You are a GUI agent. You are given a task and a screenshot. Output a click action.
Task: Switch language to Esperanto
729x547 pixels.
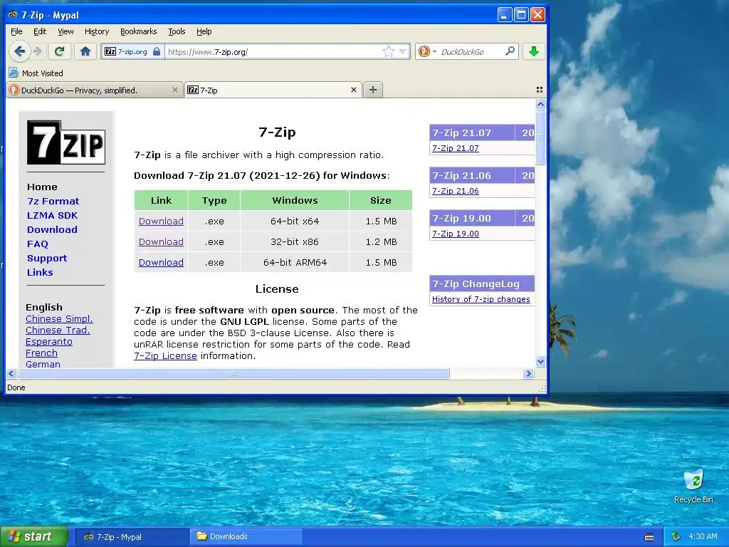49,341
